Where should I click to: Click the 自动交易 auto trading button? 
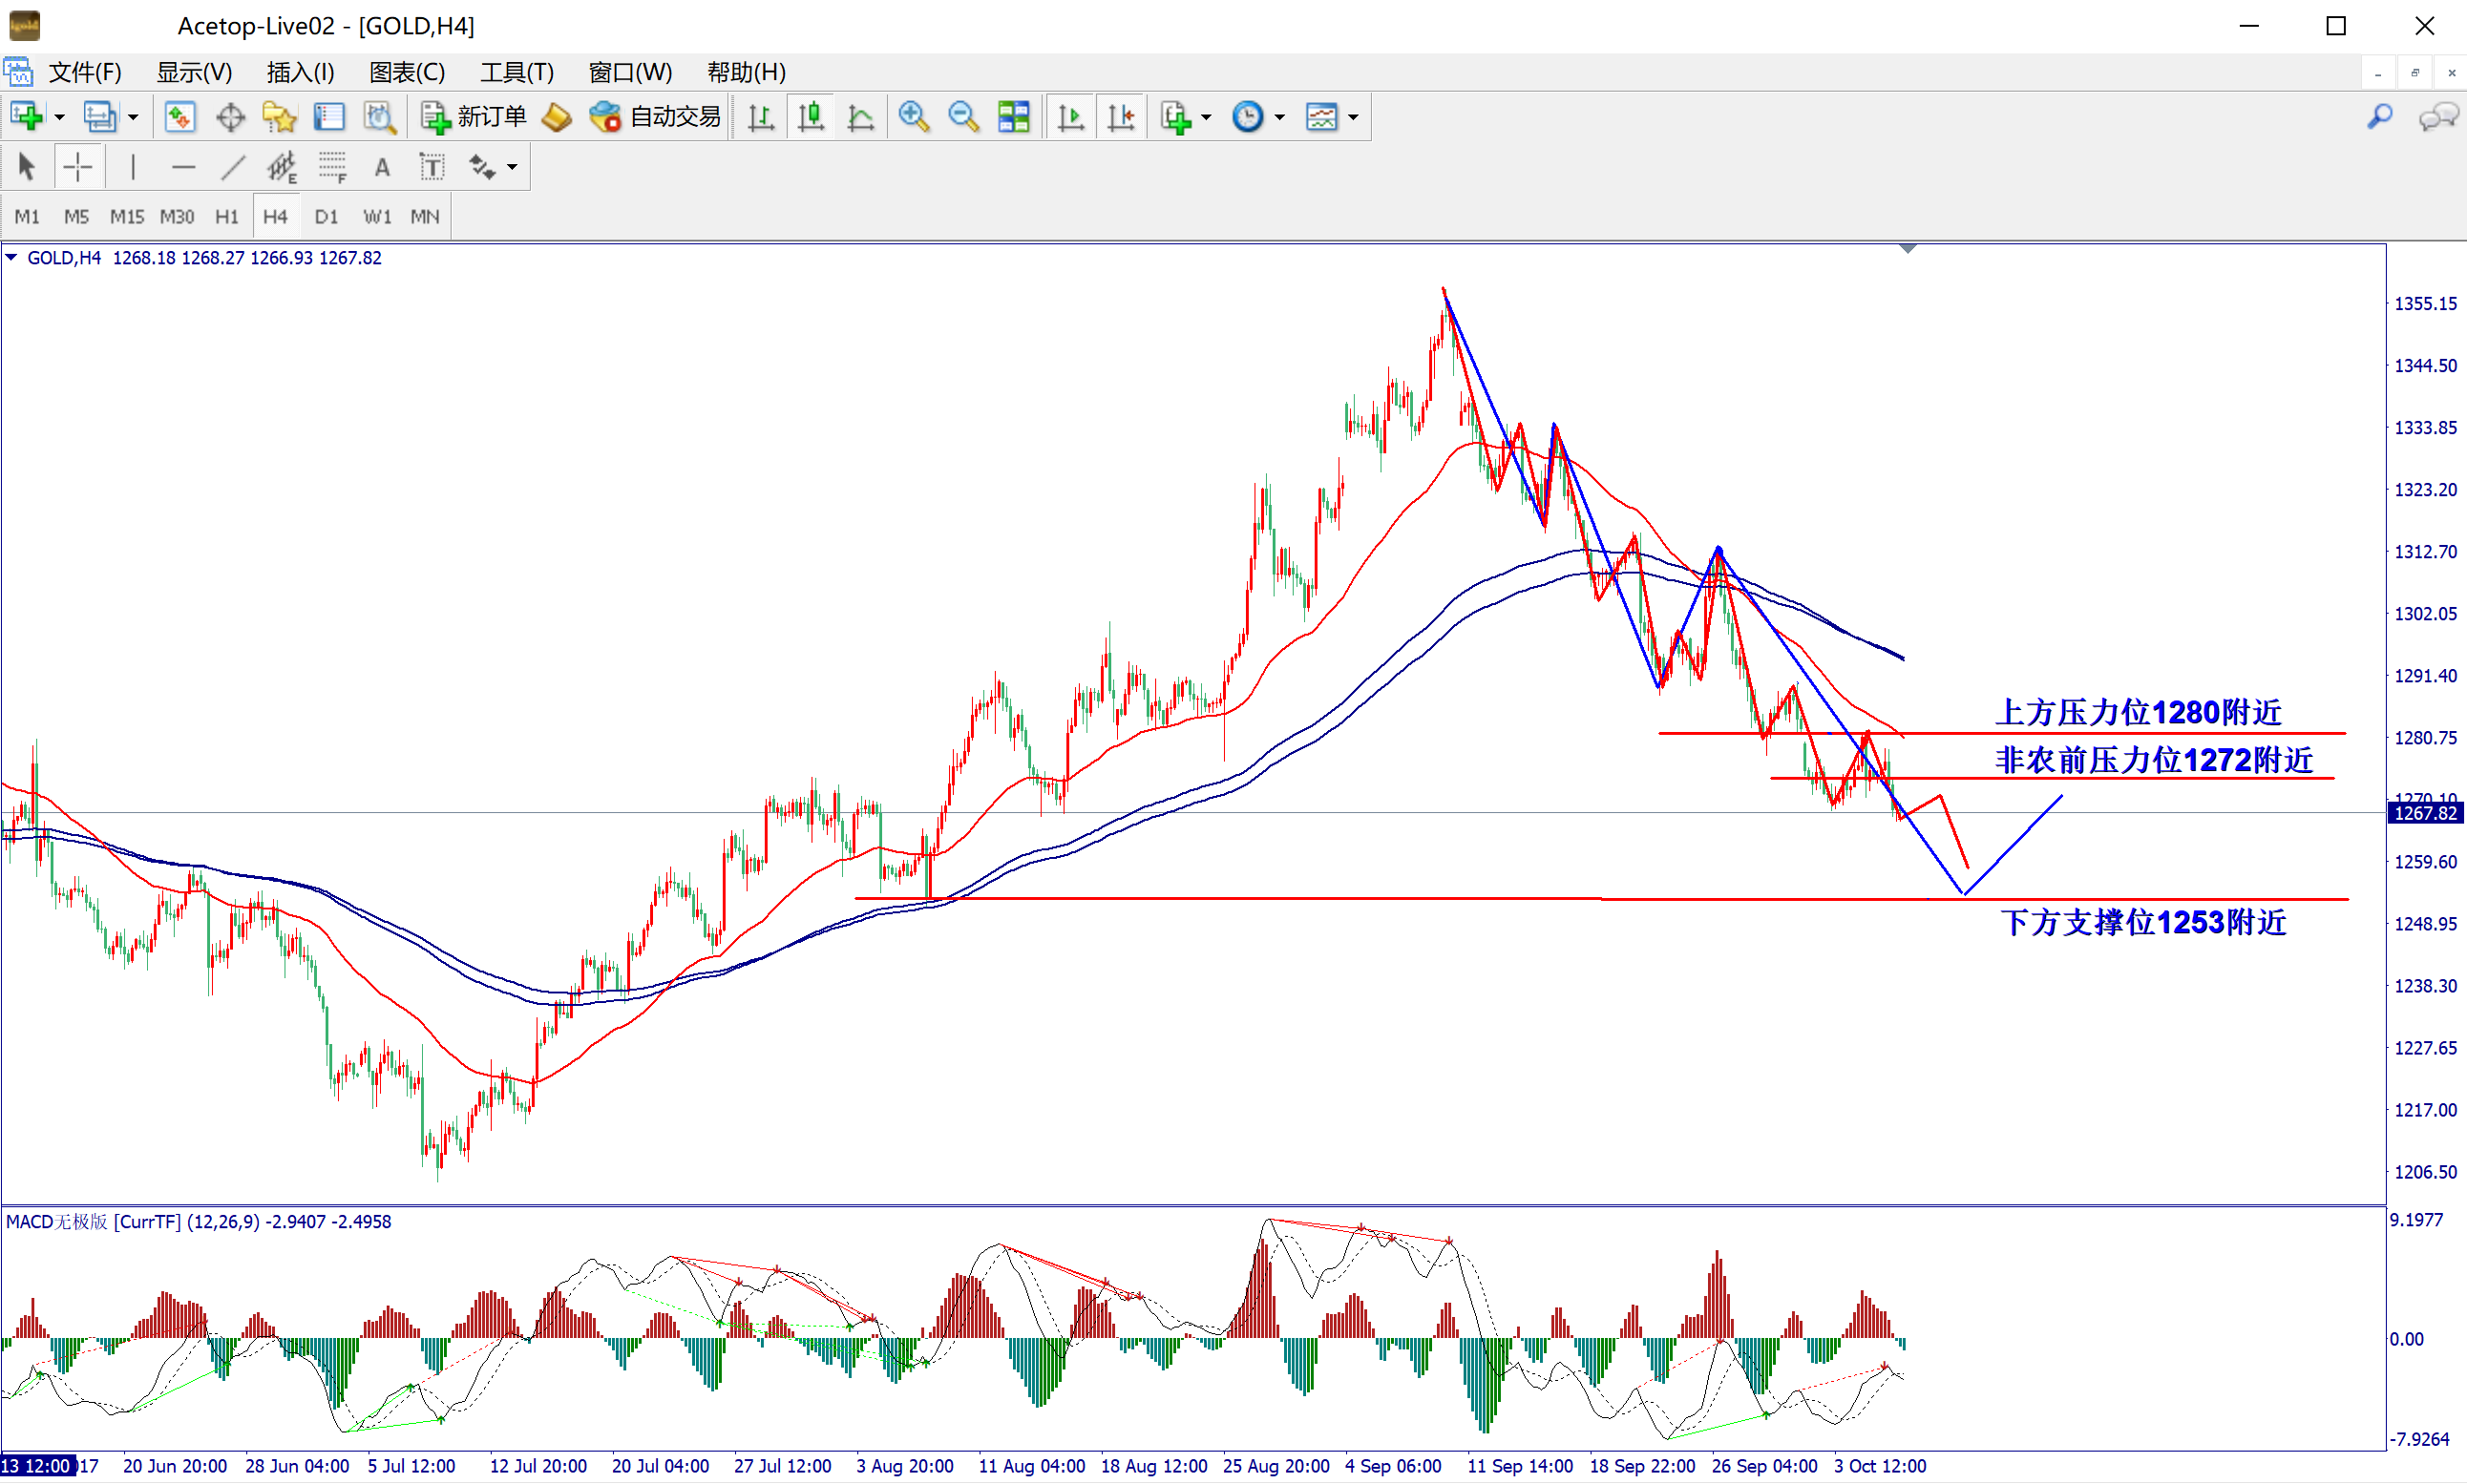pyautogui.click(x=655, y=117)
